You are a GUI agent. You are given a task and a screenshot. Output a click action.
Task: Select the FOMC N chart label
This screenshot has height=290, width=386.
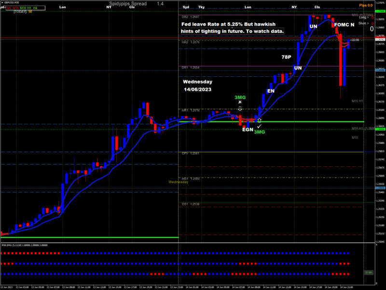click(345, 25)
